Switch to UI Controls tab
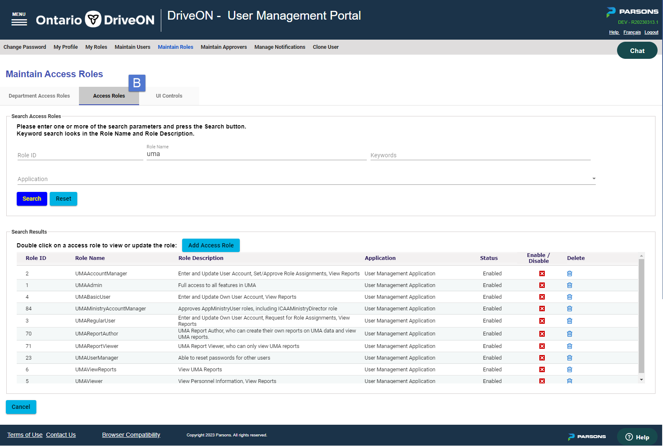This screenshot has width=663, height=446. click(169, 96)
